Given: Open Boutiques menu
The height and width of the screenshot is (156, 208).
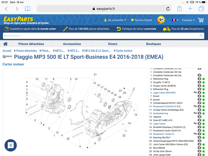Looking at the screenshot, I should (154, 44).
